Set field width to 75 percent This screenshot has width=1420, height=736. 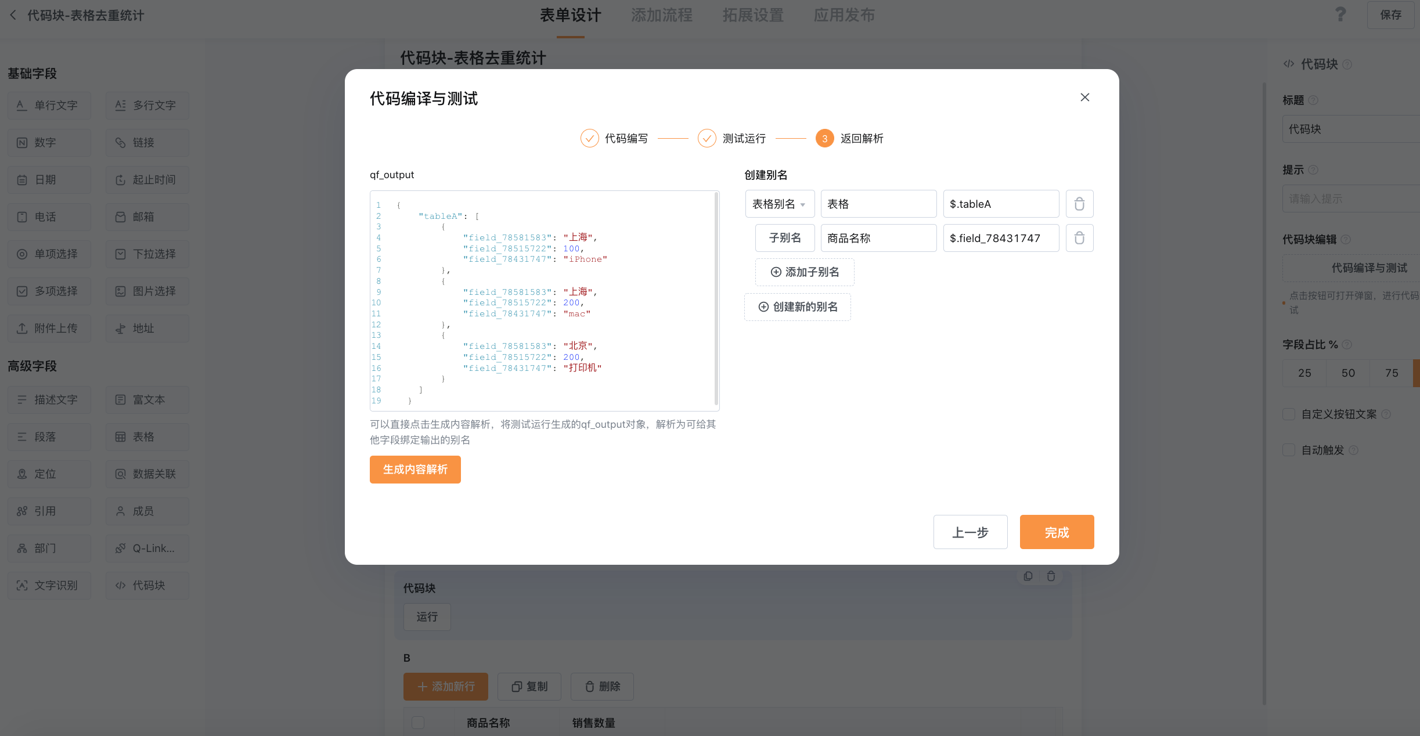tap(1392, 373)
